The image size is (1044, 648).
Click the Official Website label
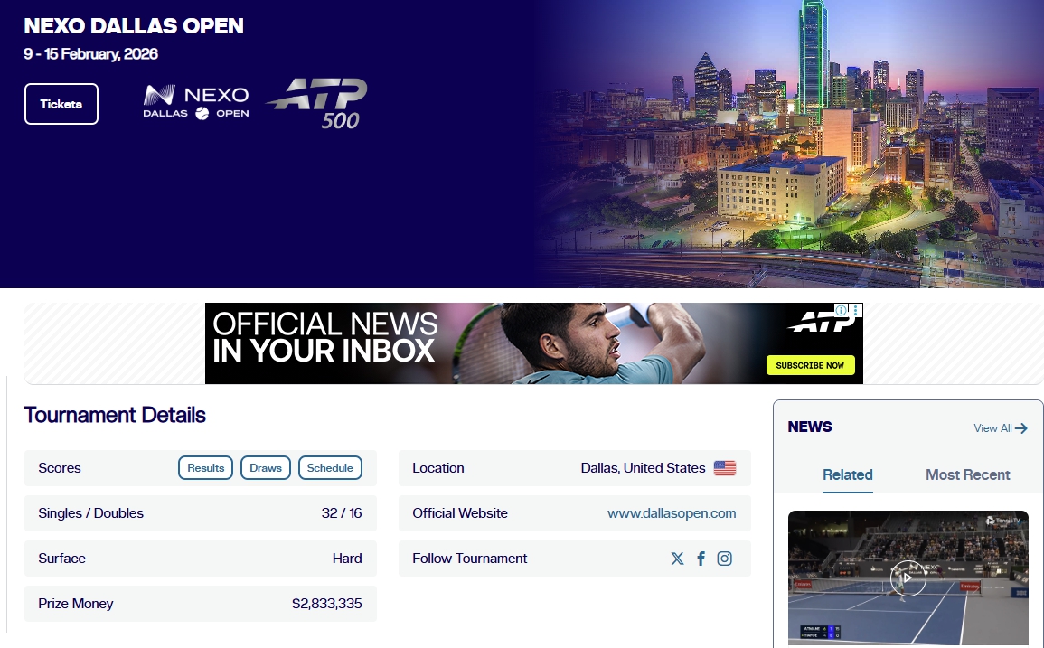[459, 513]
